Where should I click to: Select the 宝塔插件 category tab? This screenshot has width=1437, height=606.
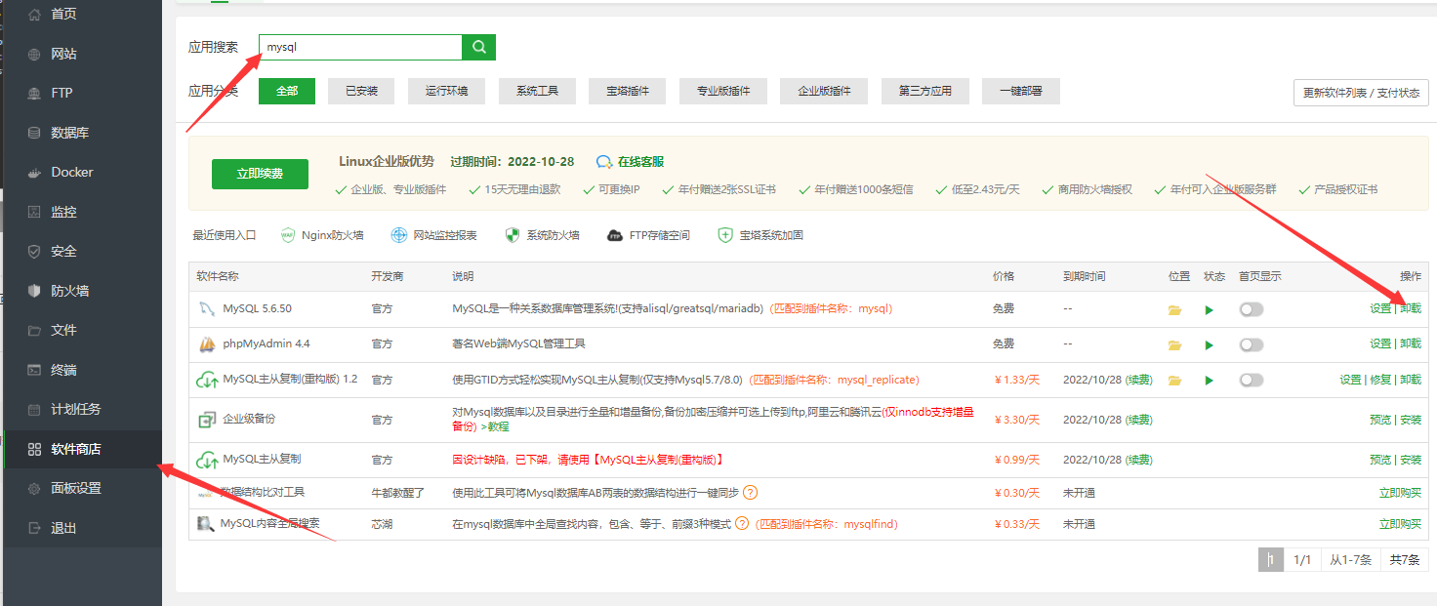pos(627,91)
